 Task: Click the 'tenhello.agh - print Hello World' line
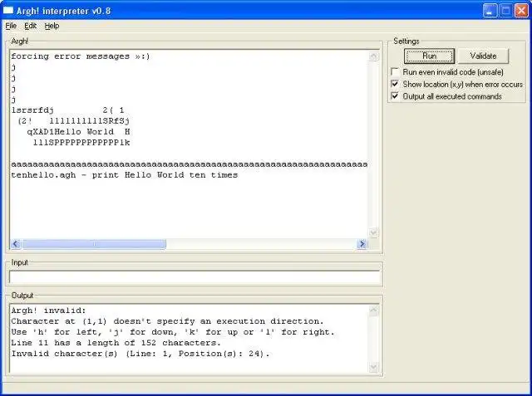[125, 175]
